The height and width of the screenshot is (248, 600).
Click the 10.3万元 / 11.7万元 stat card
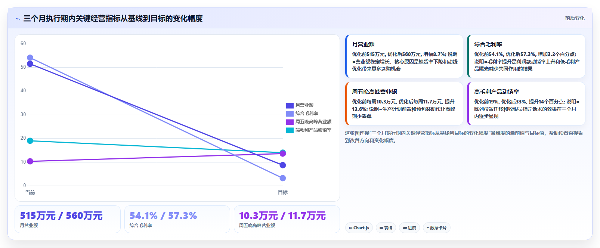click(287, 219)
